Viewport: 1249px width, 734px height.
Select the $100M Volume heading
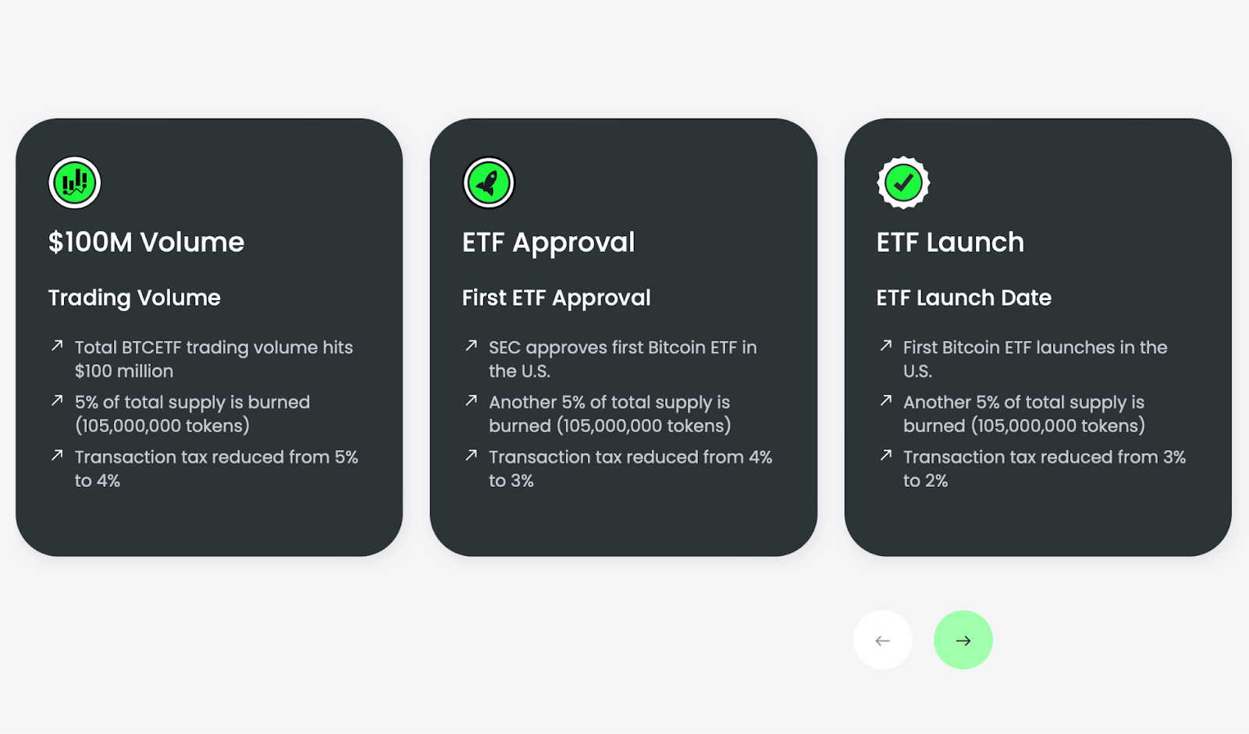(146, 243)
